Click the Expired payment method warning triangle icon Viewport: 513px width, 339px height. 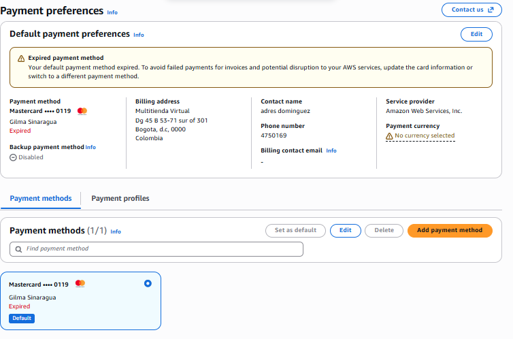point(21,59)
